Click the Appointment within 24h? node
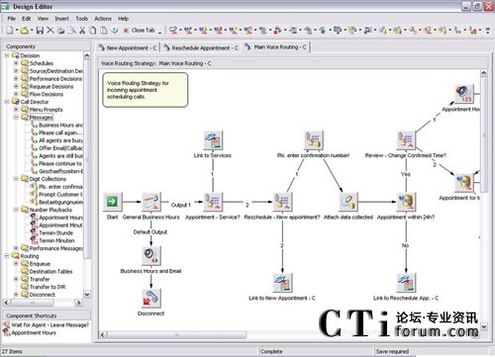This screenshot has width=495, height=357. (x=406, y=202)
